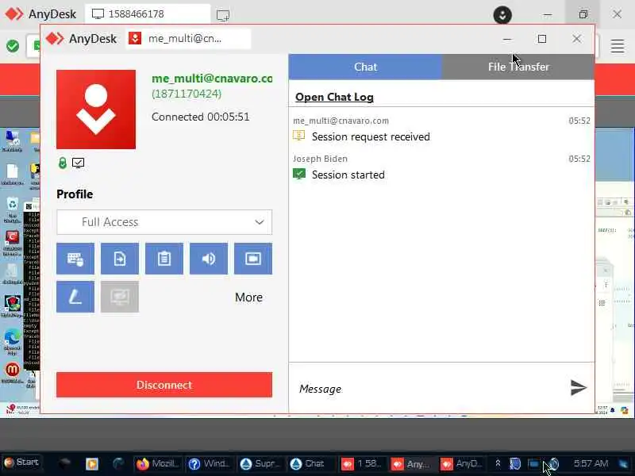Select the me_multi@cn... session tab
Image resolution: width=635 pixels, height=476 pixels.
pos(188,39)
